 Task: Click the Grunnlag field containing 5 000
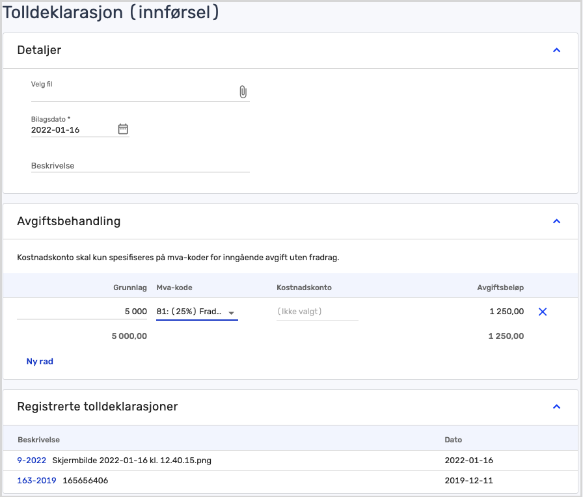pyautogui.click(x=82, y=312)
